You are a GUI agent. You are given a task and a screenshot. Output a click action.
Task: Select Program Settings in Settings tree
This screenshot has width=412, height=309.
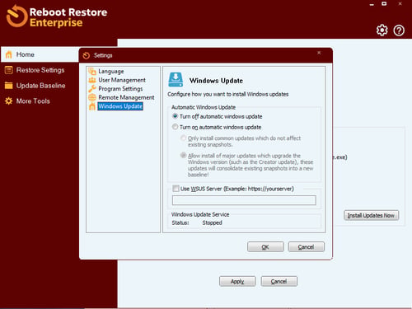click(120, 89)
